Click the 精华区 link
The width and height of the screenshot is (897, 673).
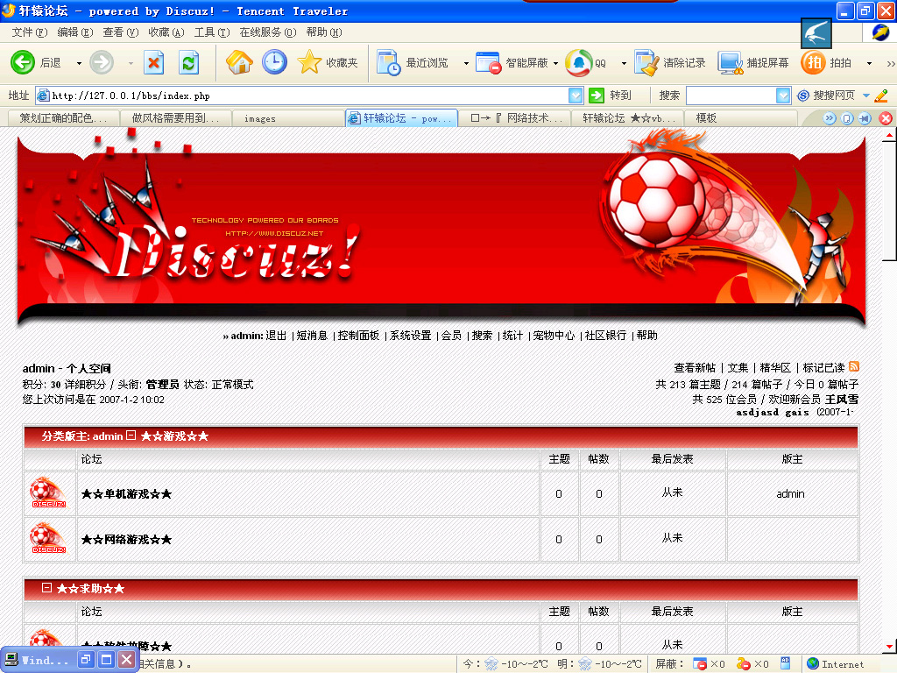(x=775, y=367)
